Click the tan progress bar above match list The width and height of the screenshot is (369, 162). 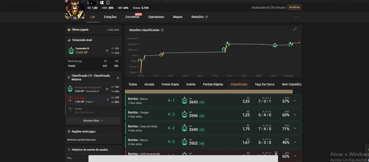click(x=208, y=92)
